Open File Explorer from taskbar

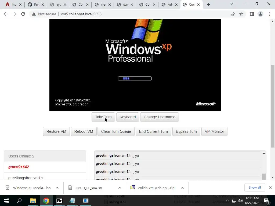click(33, 201)
